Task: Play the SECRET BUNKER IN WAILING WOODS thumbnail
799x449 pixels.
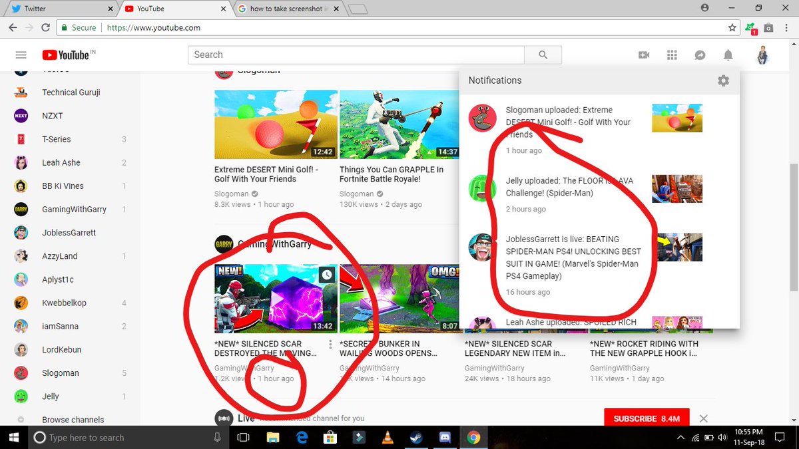Action: pyautogui.click(x=399, y=299)
